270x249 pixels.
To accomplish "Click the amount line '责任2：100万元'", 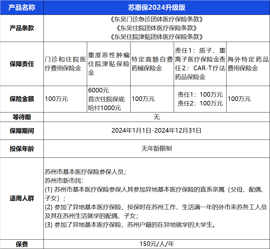I will [x=200, y=103].
